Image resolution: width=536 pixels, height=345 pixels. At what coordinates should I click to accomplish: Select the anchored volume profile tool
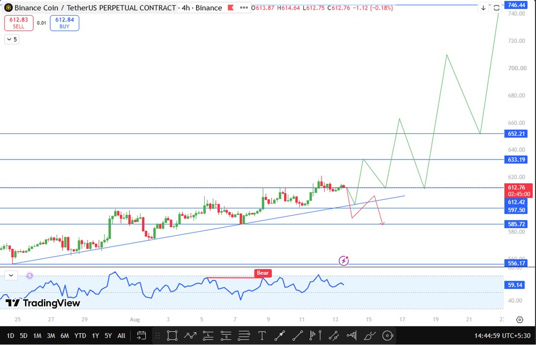click(x=315, y=336)
